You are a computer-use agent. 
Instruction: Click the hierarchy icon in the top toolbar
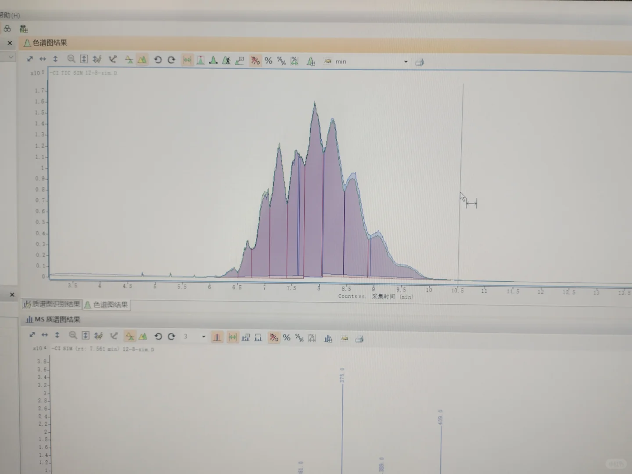click(x=24, y=29)
